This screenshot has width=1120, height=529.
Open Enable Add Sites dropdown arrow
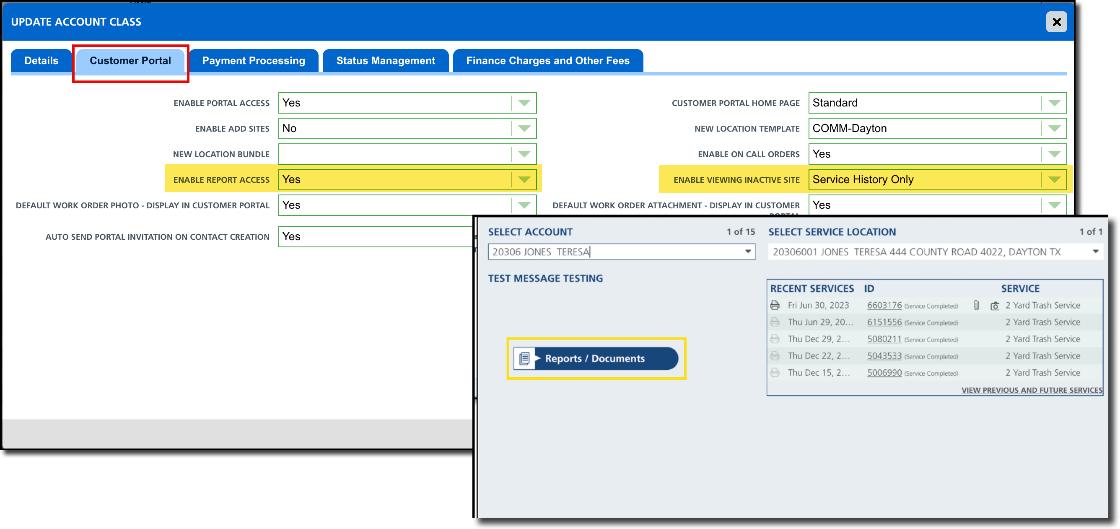tap(524, 129)
